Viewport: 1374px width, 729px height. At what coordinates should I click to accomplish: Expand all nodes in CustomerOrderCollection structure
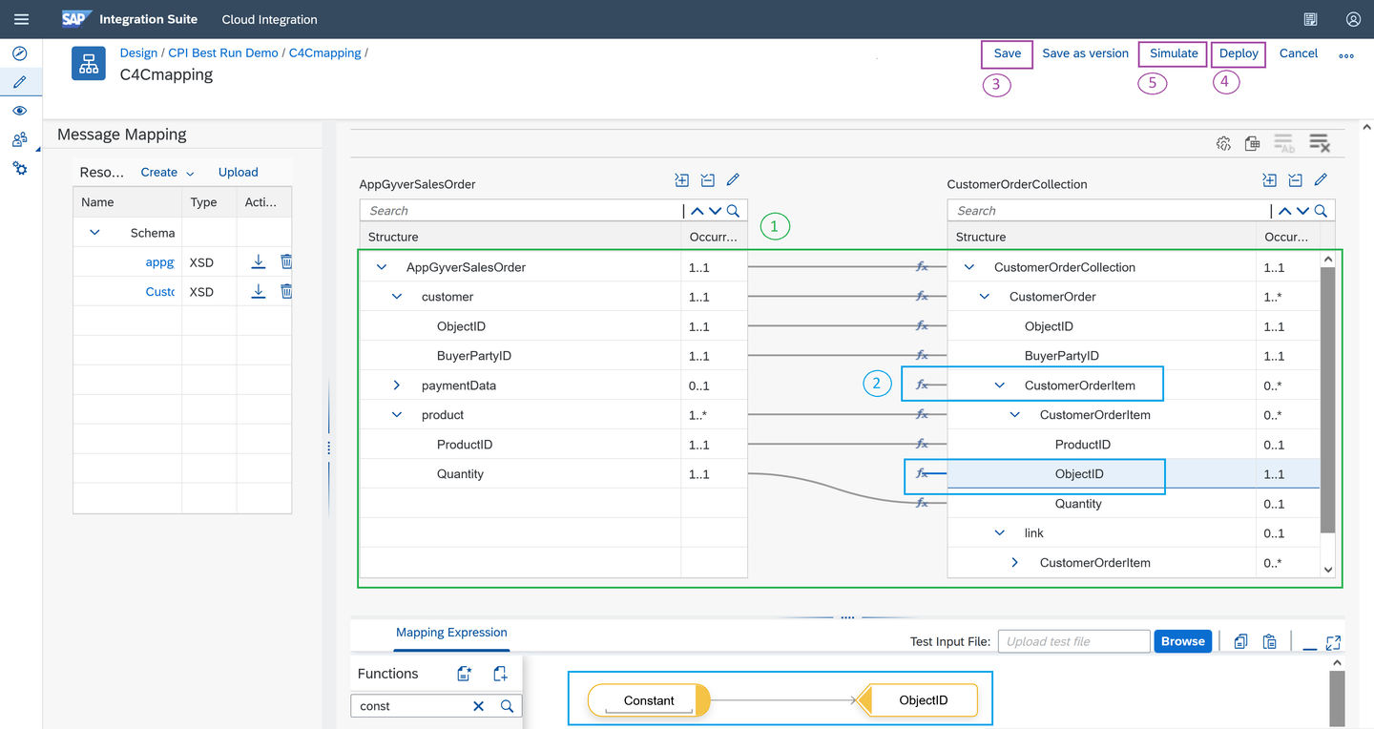click(x=1269, y=179)
